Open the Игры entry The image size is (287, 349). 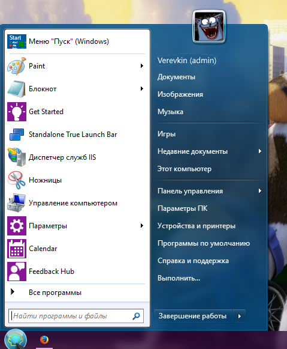[167, 134]
